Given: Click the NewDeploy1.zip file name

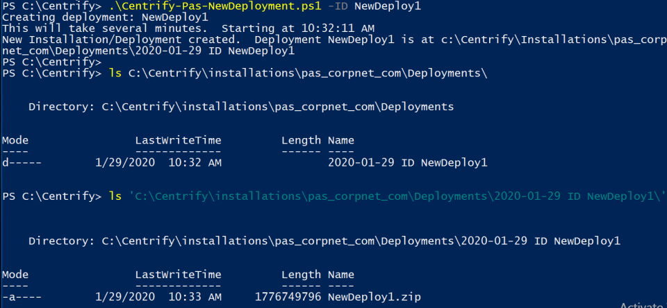Looking at the screenshot, I should (374, 297).
